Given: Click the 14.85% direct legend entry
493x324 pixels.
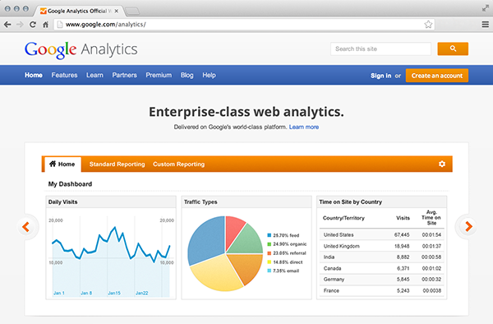Looking at the screenshot, I should coord(285,262).
